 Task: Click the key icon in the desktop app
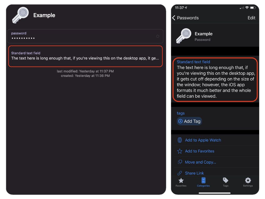20,15
